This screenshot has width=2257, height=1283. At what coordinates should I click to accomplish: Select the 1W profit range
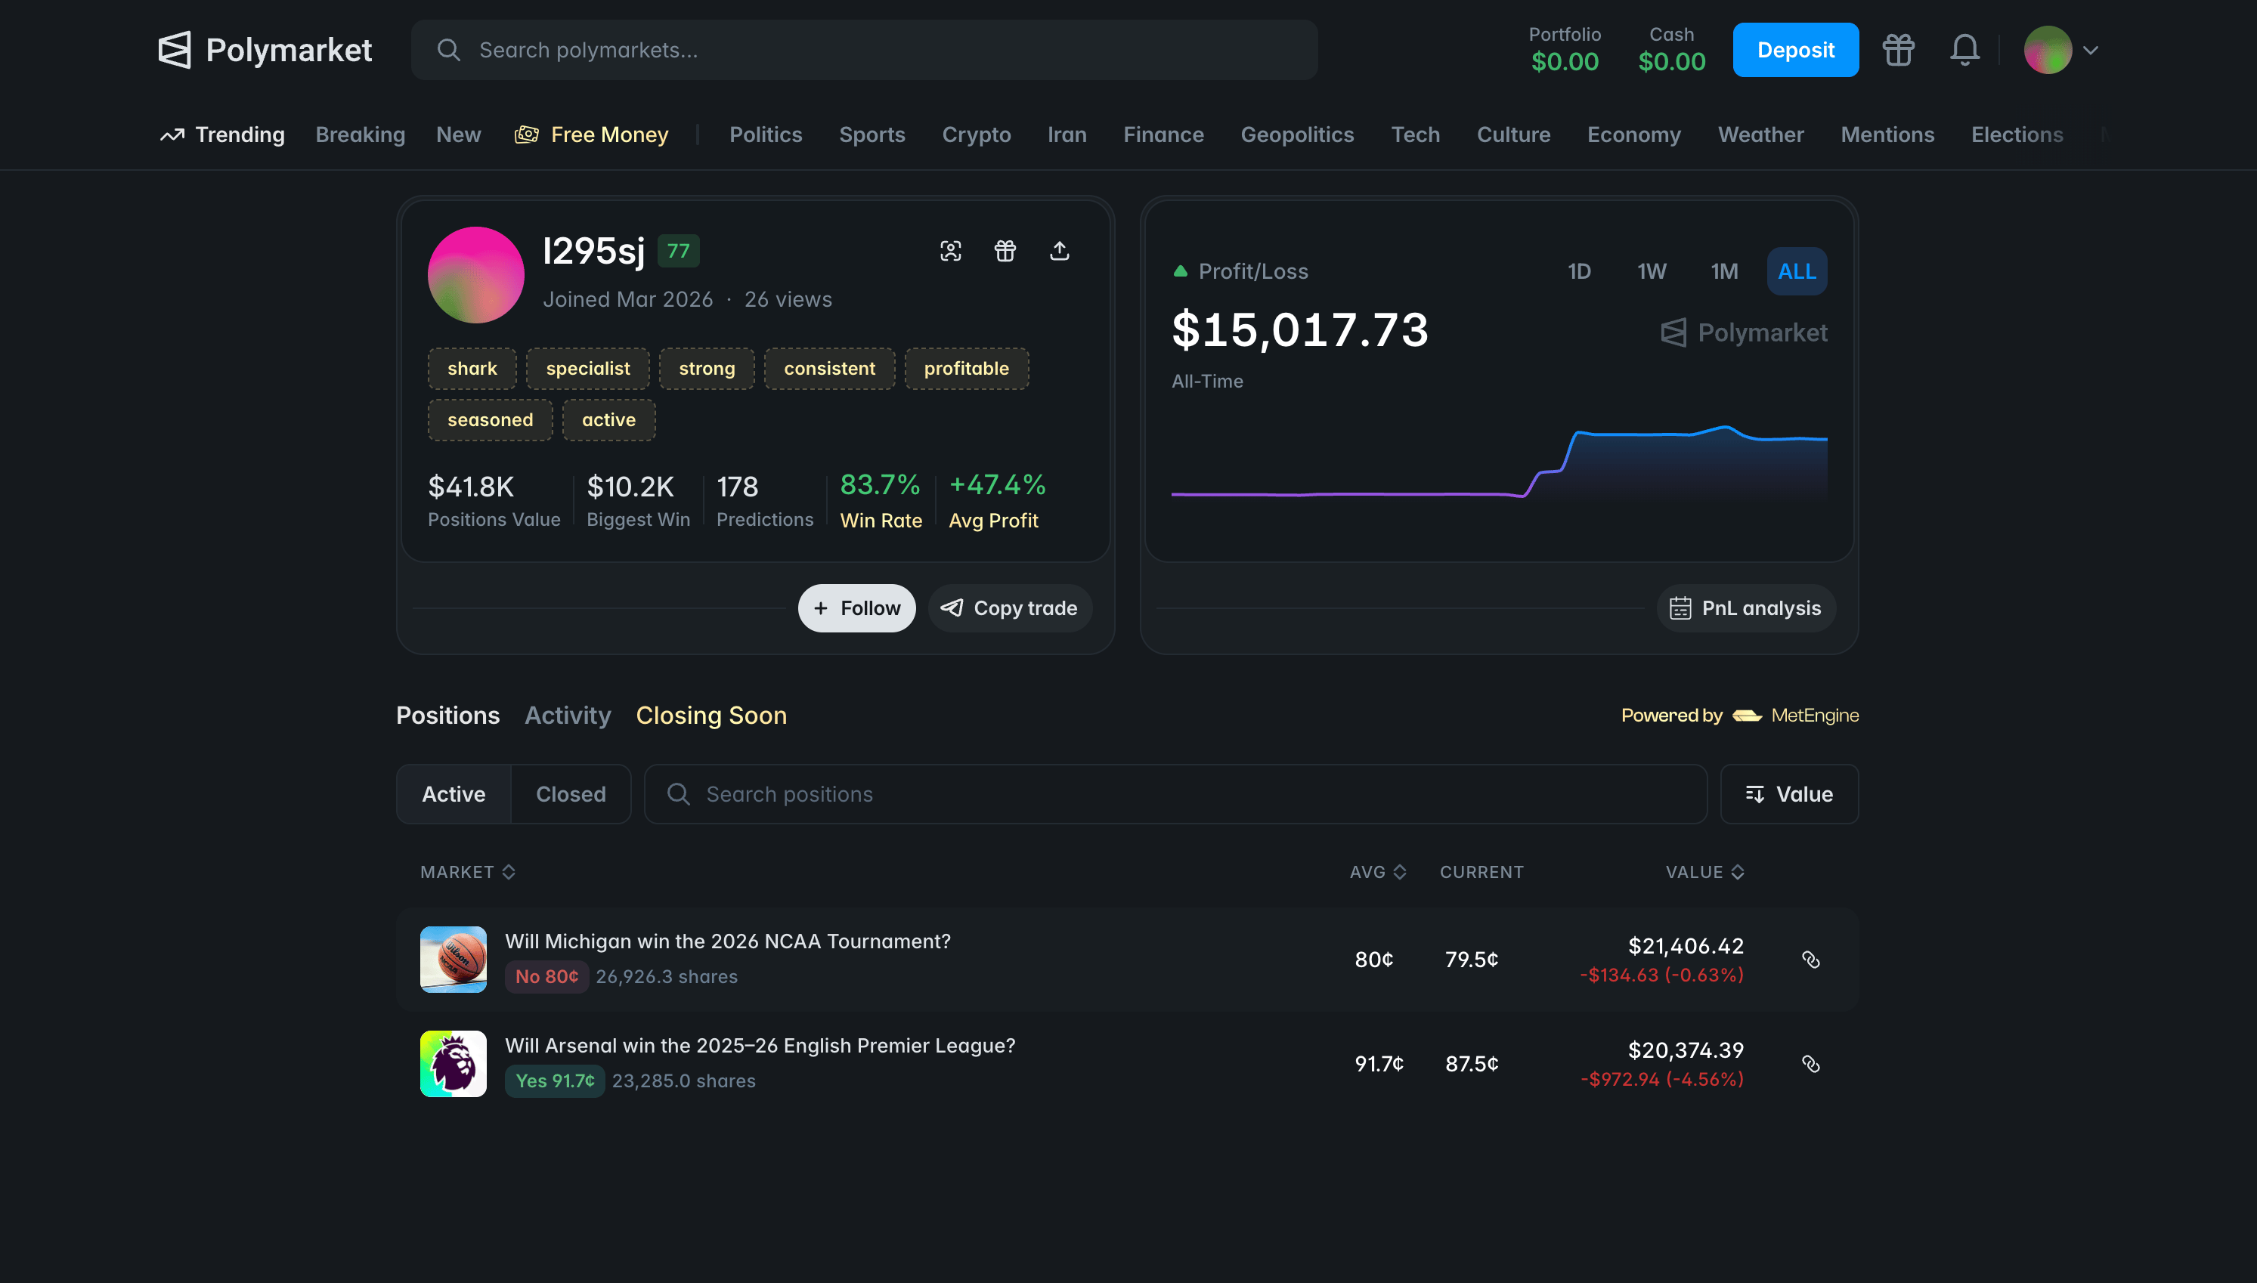tap(1652, 271)
